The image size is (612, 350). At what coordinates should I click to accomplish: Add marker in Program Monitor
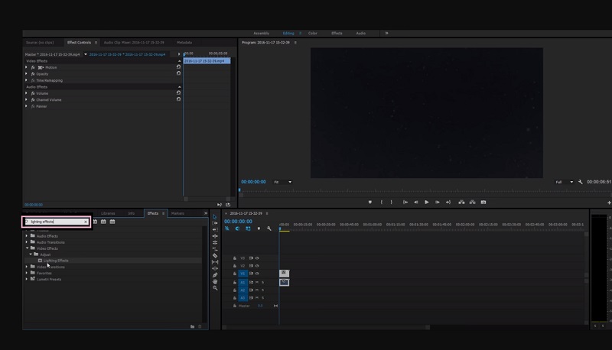[x=370, y=203]
